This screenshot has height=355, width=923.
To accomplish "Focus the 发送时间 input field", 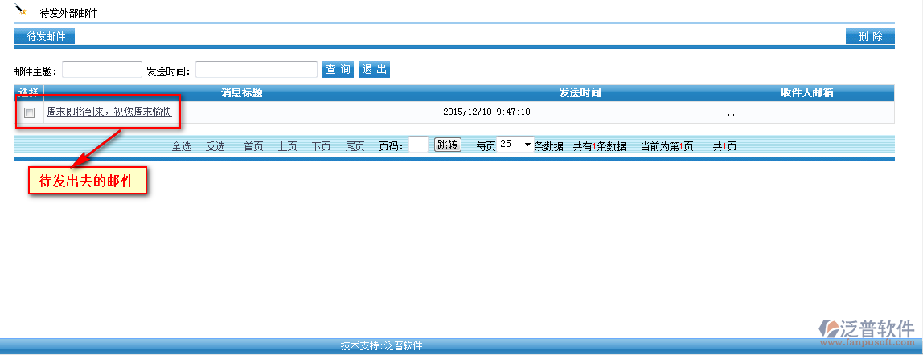I will 256,70.
